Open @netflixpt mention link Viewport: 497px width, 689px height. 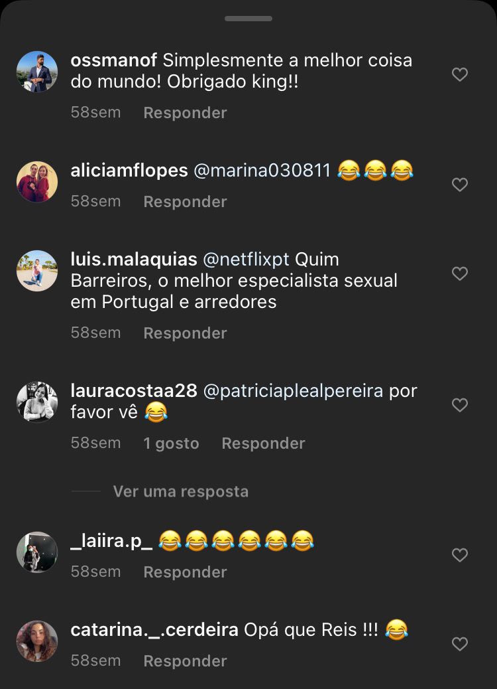[246, 260]
